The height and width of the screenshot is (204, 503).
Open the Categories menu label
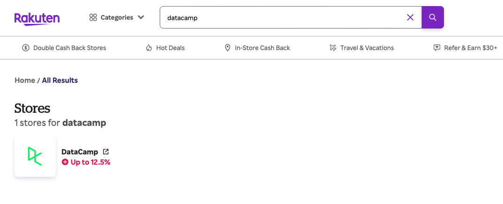click(x=117, y=17)
